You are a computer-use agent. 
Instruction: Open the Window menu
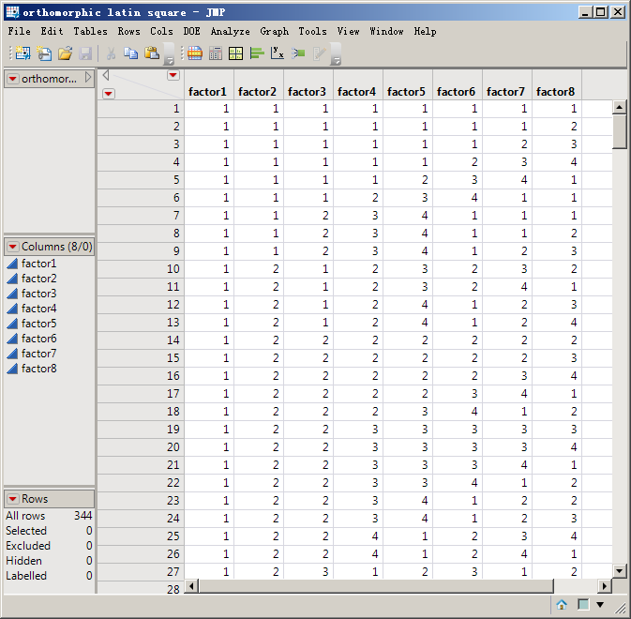tap(386, 31)
